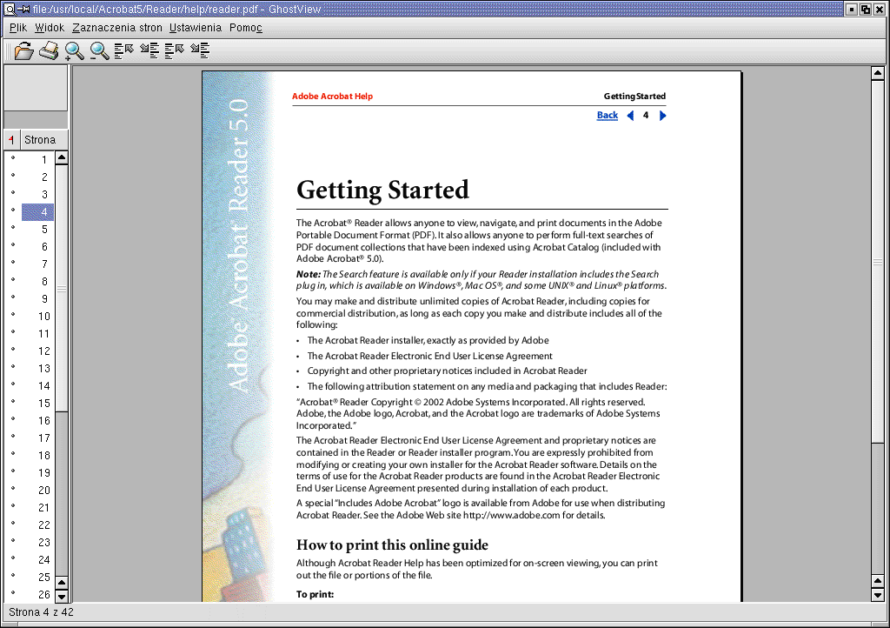Go to page 10 in the list
Viewport: 890px width, 628px height.
coord(38,317)
